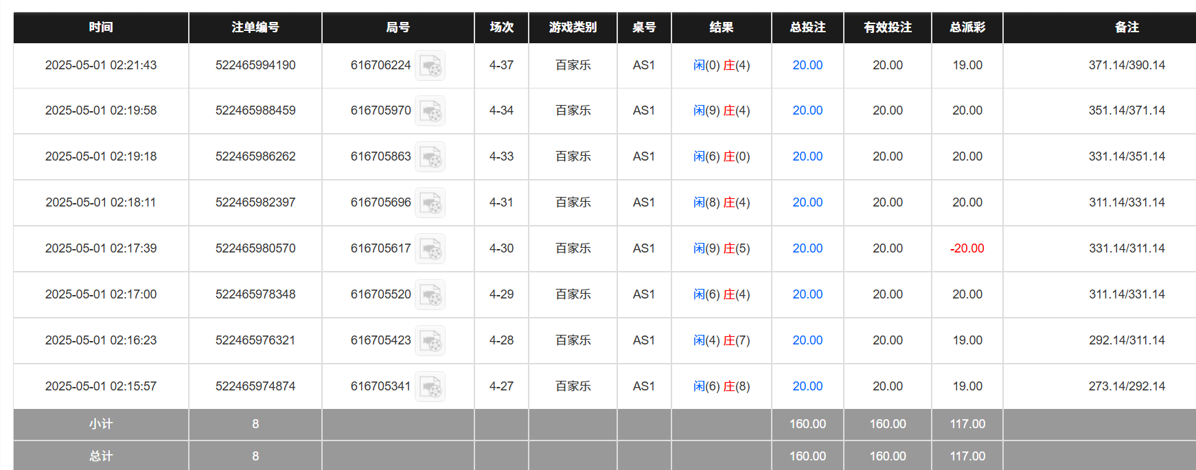Click the 总派彩 column header
Screen dimensions: 1196x470
(x=967, y=27)
